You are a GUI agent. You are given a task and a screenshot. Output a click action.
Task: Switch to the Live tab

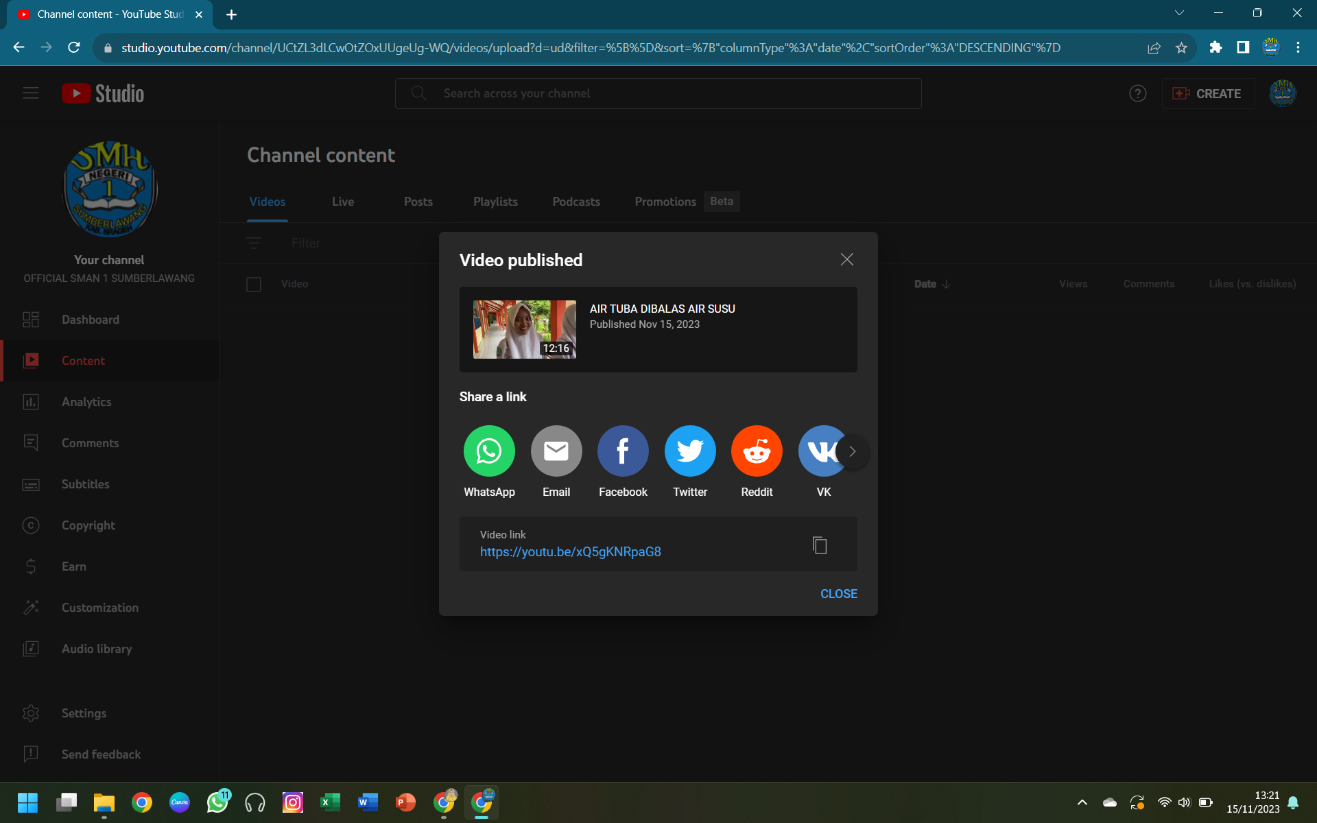(343, 202)
